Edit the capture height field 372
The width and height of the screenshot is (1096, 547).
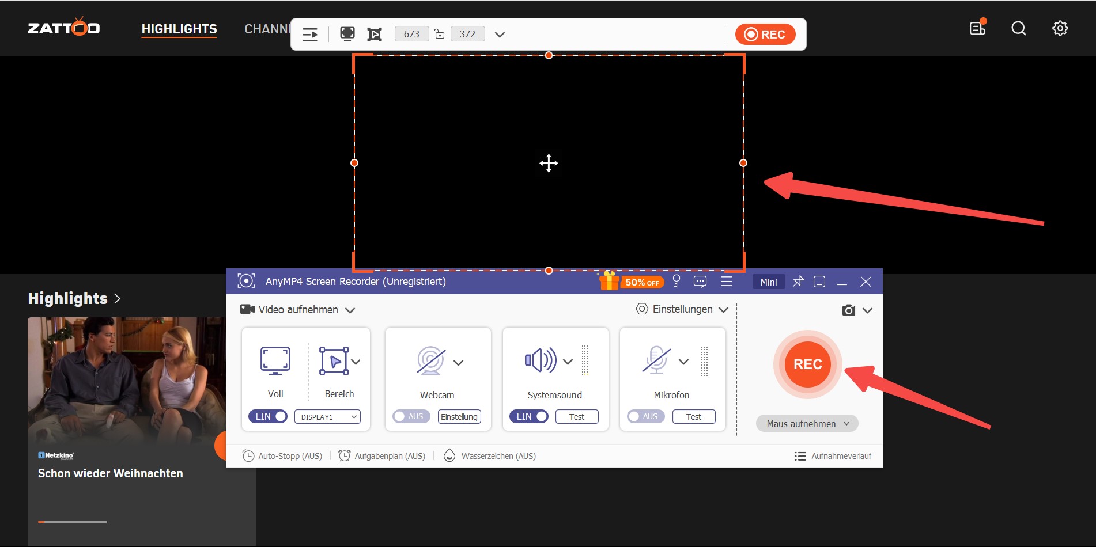coord(467,34)
